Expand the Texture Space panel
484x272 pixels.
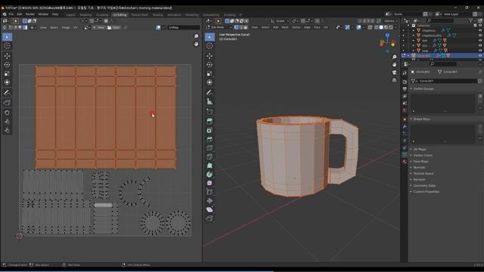pyautogui.click(x=423, y=173)
